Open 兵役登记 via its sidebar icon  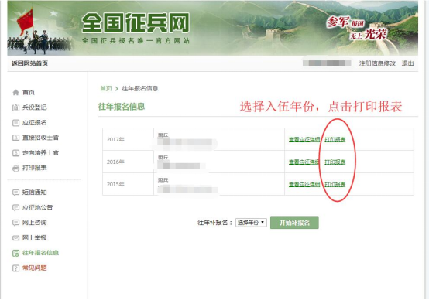point(15,107)
